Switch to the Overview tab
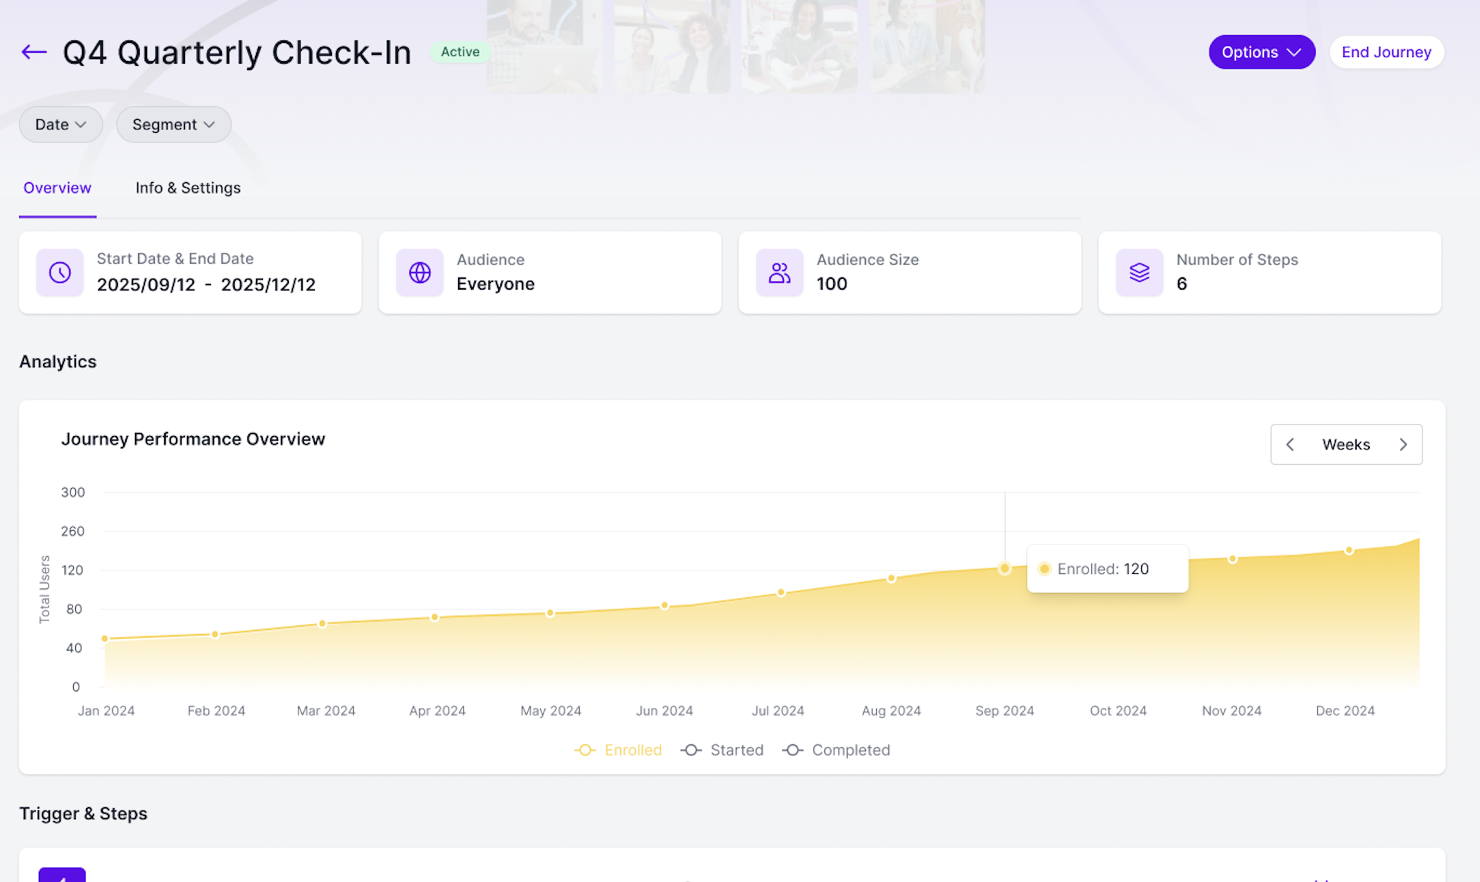 point(58,188)
